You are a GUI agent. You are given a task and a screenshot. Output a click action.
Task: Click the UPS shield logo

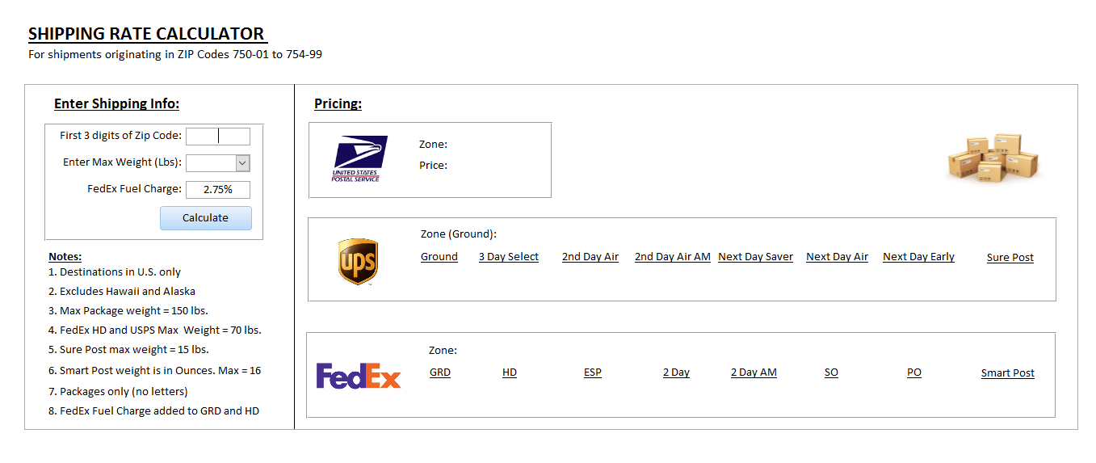point(358,261)
